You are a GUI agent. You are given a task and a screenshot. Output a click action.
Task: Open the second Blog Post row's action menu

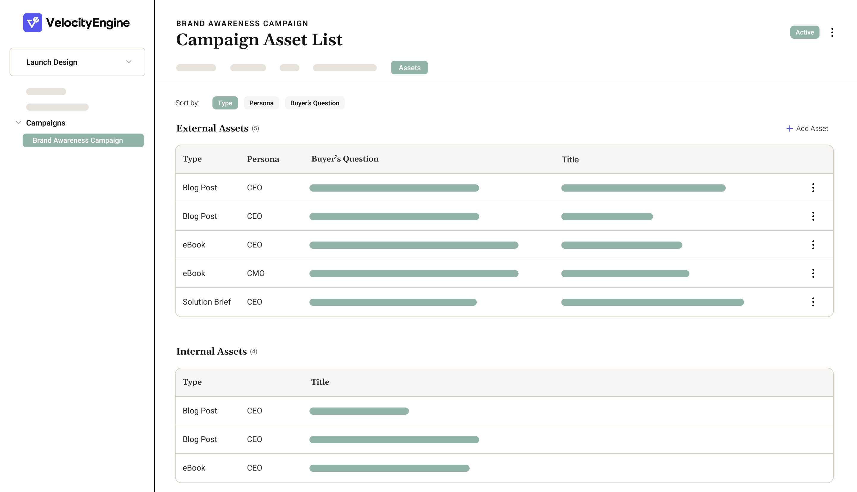pyautogui.click(x=813, y=216)
